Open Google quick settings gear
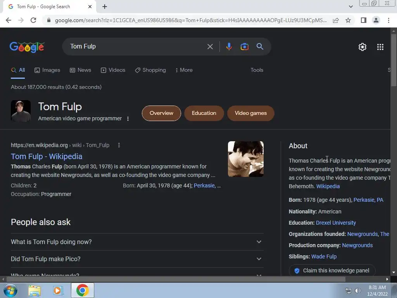 pos(362,47)
